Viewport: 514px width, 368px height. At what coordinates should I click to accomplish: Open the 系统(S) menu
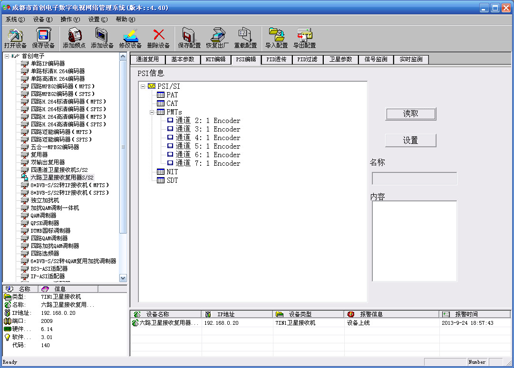[x=15, y=19]
